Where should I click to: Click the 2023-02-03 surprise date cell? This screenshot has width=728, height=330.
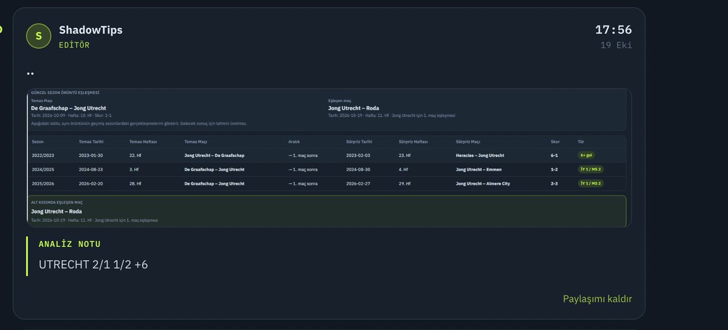pyautogui.click(x=358, y=155)
